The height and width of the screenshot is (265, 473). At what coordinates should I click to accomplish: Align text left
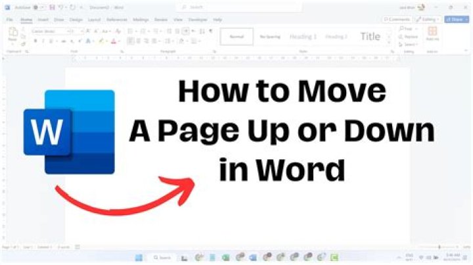[130, 41]
